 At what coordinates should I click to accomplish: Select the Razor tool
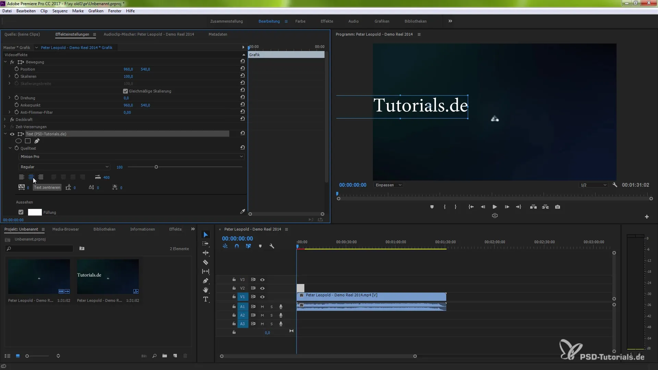point(206,262)
